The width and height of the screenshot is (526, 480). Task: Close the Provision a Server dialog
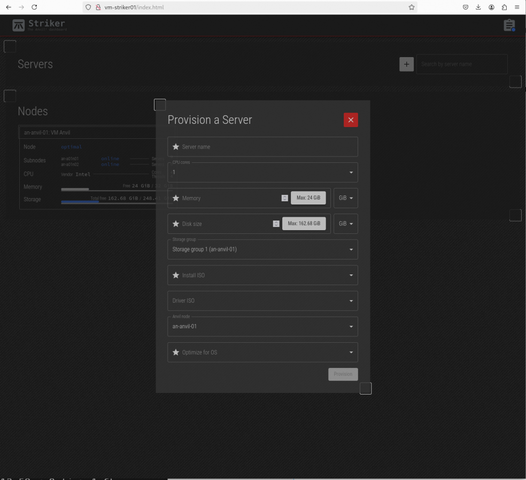tap(351, 120)
